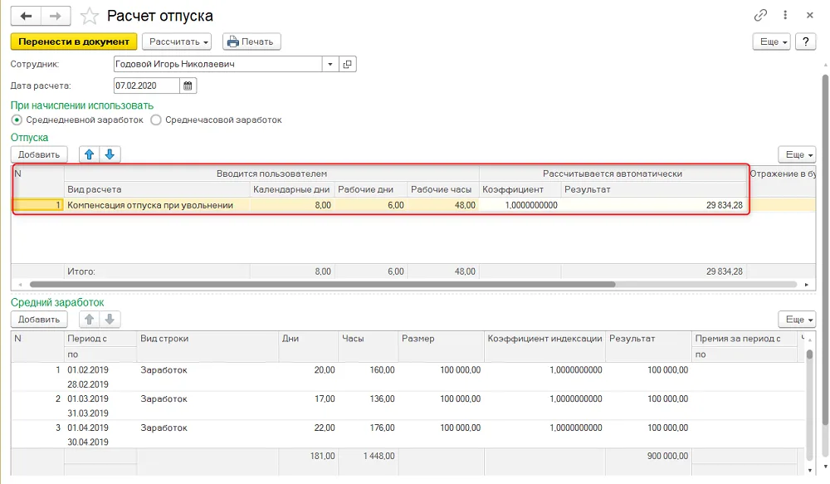Click the Часы value 176,00
Image resolution: width=830 pixels, height=484 pixels.
pyautogui.click(x=382, y=428)
